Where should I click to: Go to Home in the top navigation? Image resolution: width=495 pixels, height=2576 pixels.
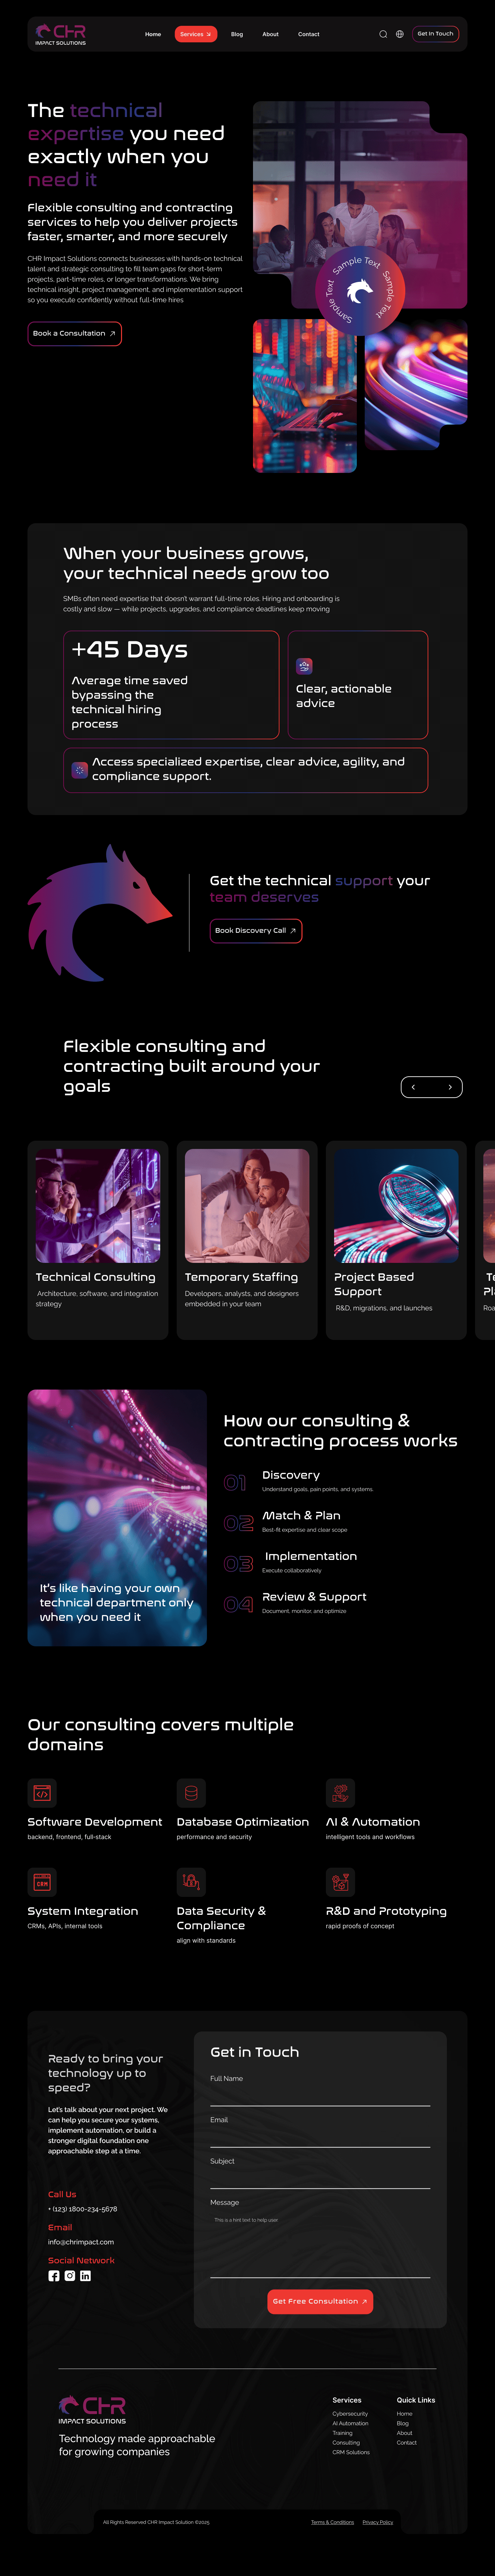153,34
